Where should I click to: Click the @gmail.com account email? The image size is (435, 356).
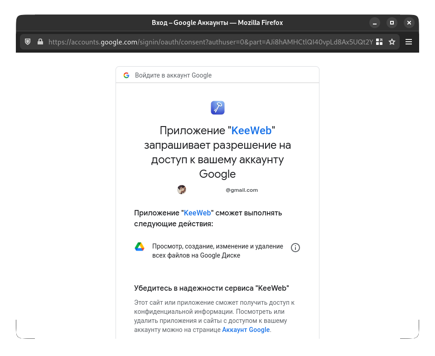point(242,190)
